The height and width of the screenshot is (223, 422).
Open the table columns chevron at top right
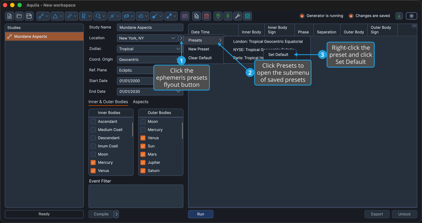[414, 26]
